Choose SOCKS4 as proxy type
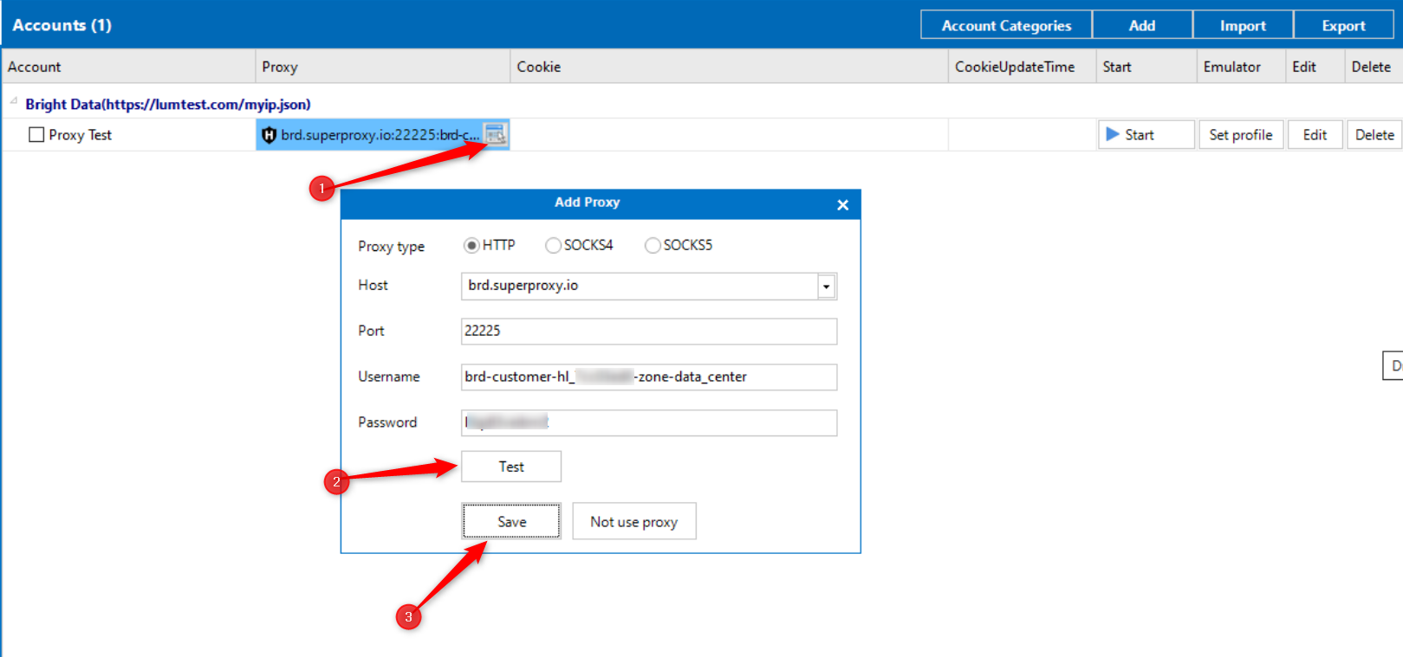This screenshot has height=657, width=1403. [x=553, y=246]
